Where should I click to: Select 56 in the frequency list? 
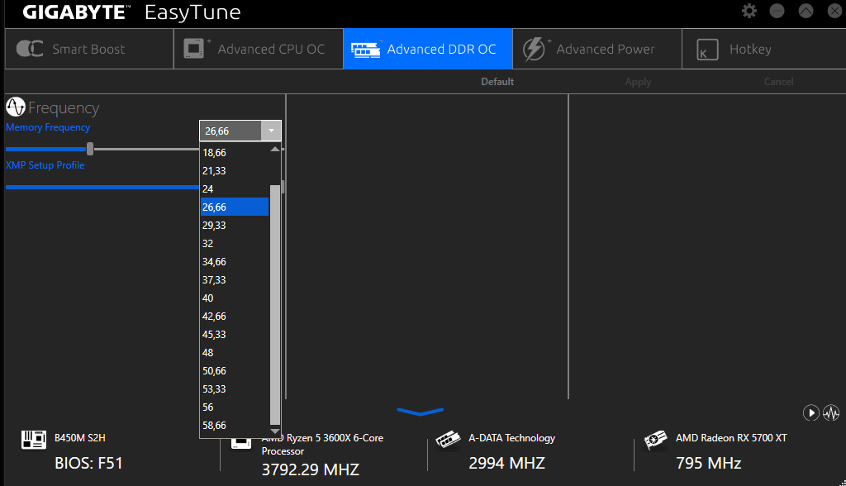click(235, 407)
